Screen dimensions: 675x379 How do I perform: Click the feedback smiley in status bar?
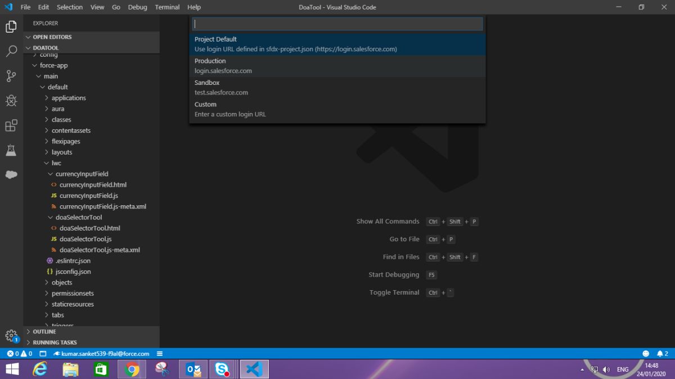click(646, 354)
